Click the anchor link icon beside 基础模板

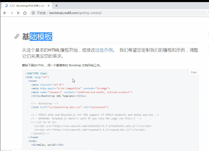[17, 36]
